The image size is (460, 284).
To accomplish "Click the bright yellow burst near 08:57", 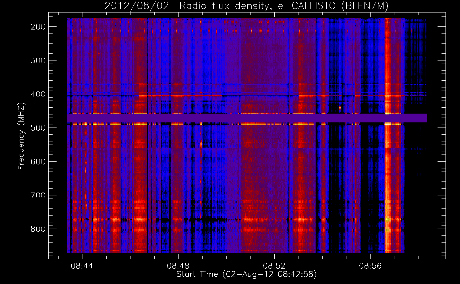I will 388,135.
